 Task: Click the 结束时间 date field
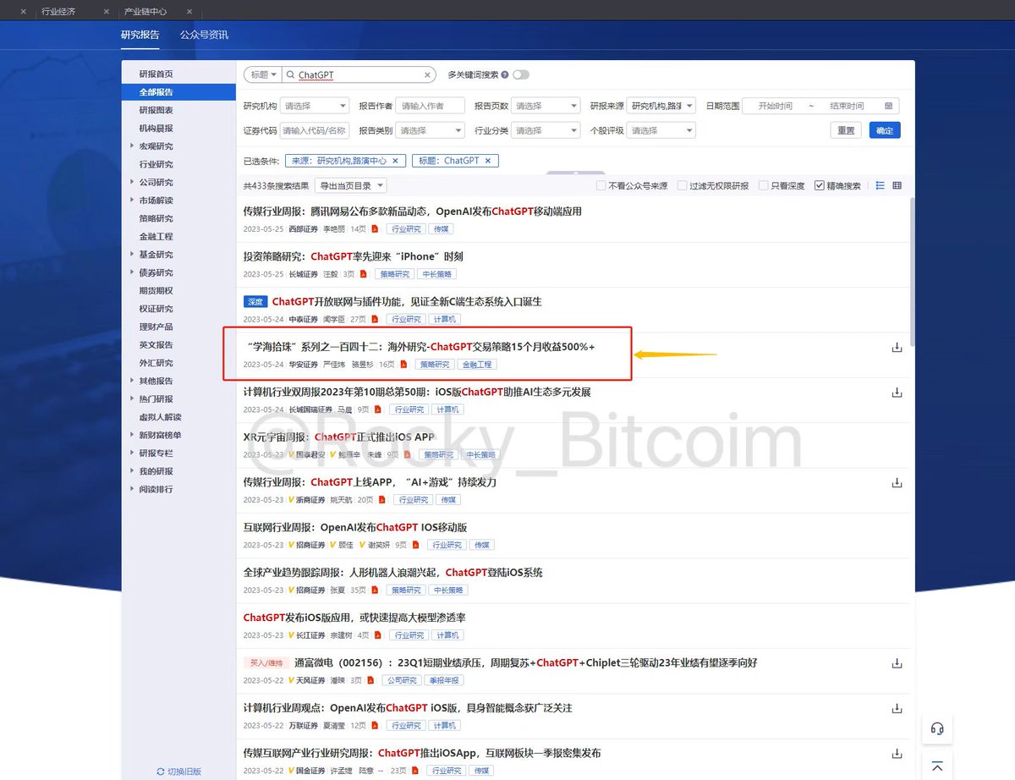pyautogui.click(x=848, y=107)
